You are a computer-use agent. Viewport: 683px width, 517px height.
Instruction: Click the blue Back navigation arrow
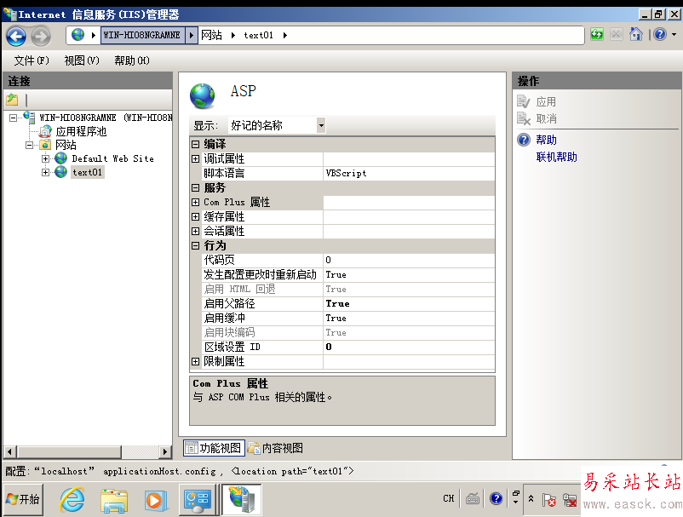[x=16, y=36]
